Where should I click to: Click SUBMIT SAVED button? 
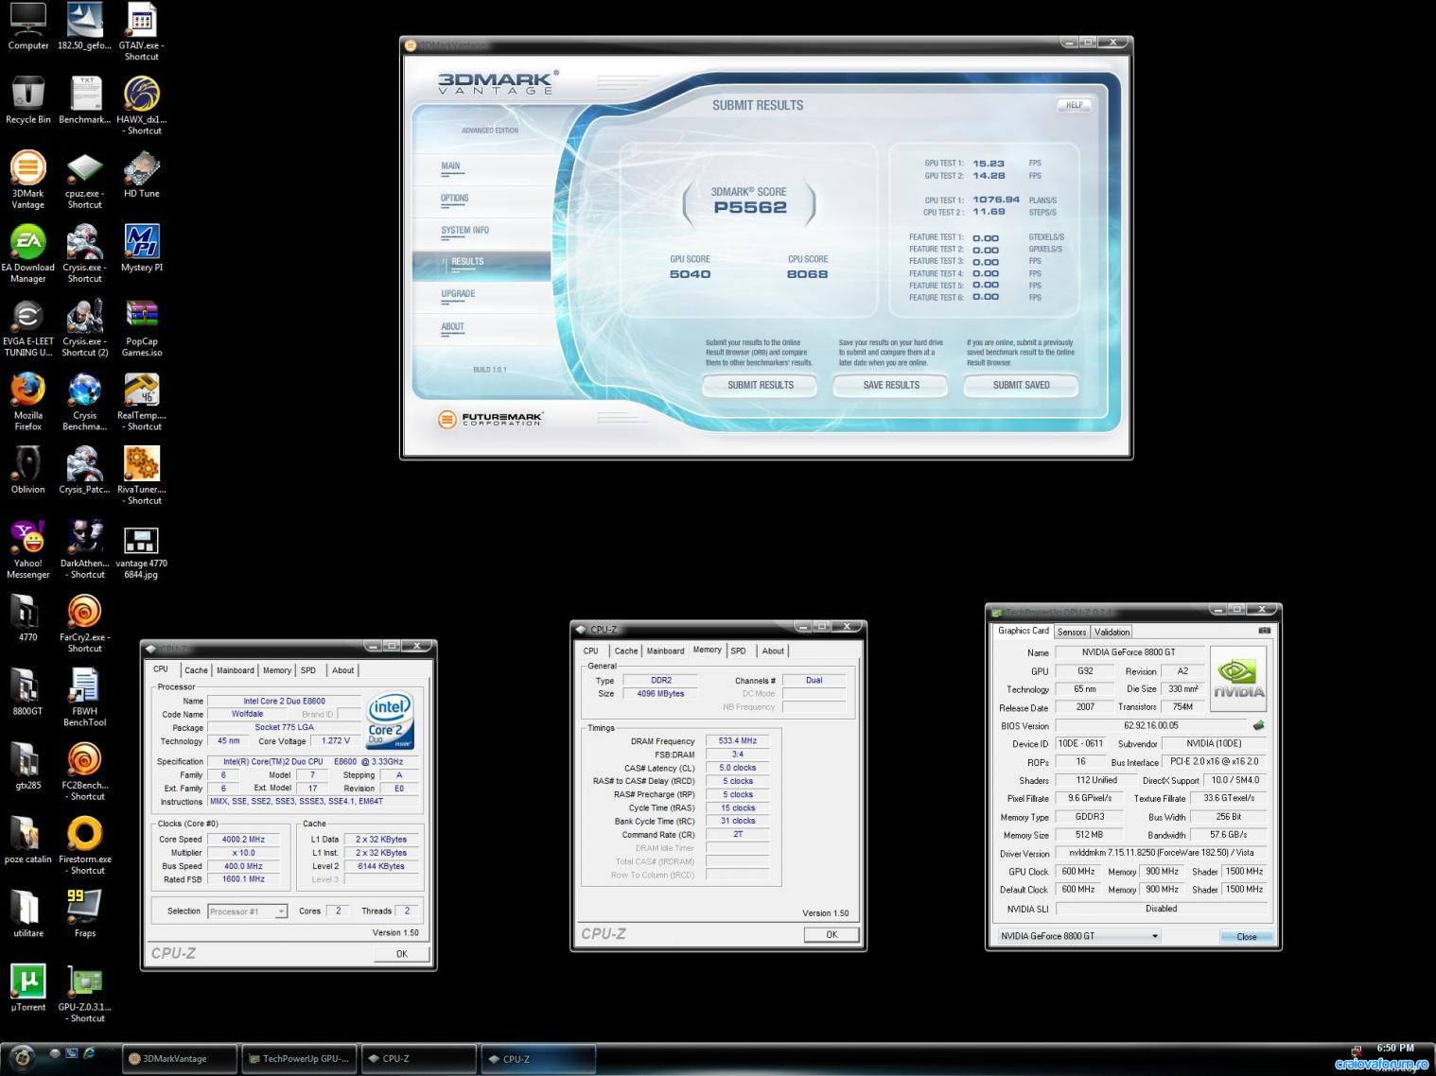click(1021, 385)
